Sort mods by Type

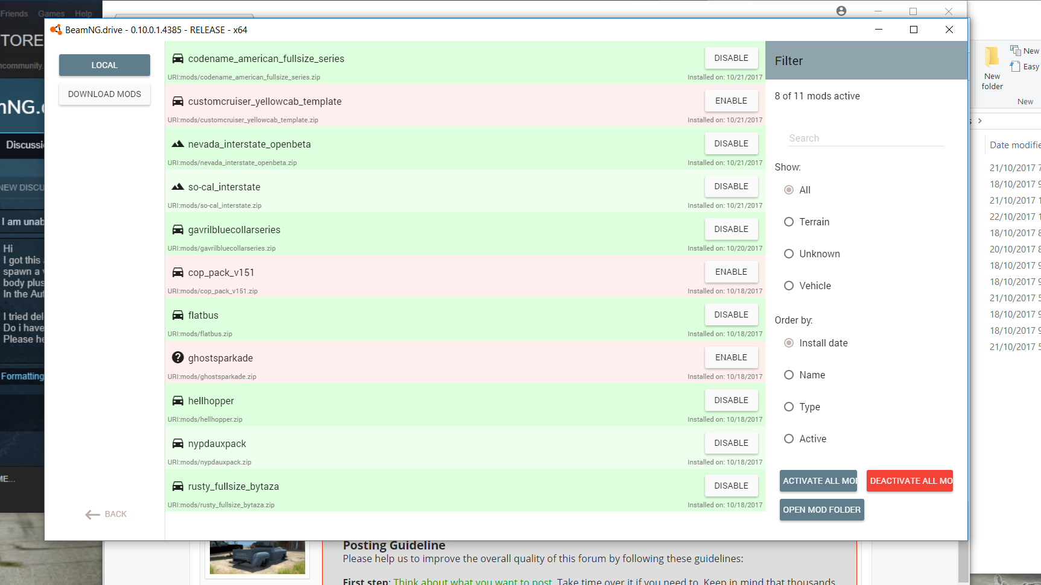click(789, 407)
